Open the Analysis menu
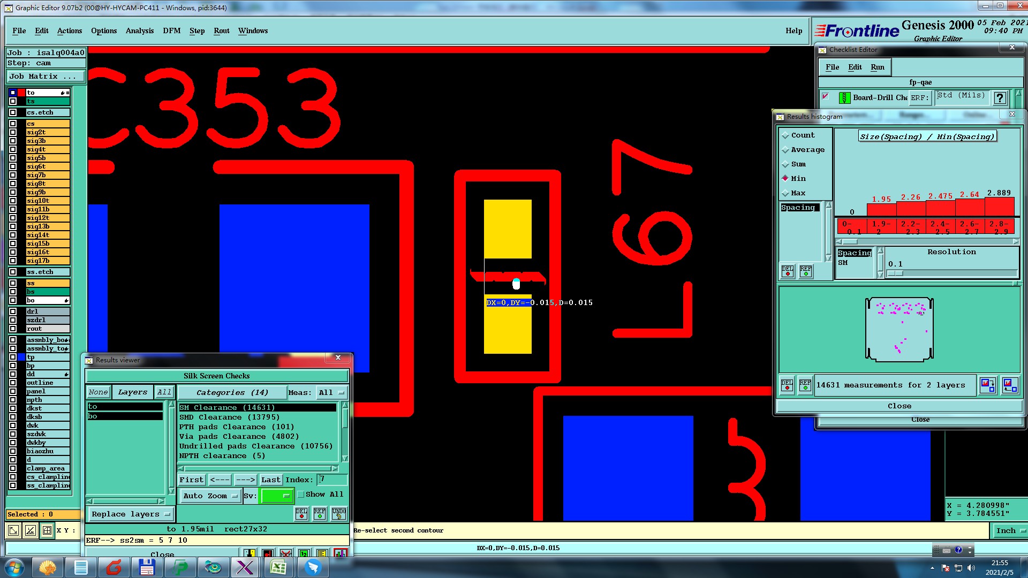 140,31
